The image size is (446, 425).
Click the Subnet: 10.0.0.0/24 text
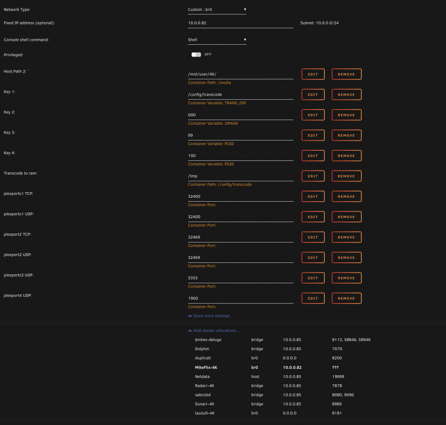(x=320, y=23)
